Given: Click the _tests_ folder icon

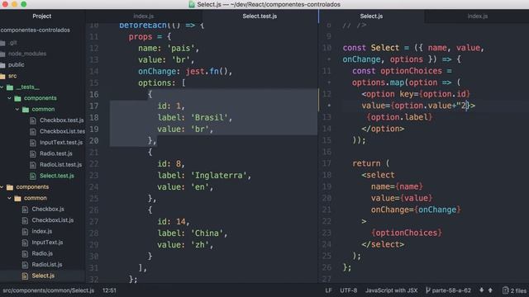Looking at the screenshot, I should (10, 87).
